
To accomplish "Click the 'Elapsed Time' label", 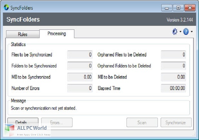I will point(109,88).
